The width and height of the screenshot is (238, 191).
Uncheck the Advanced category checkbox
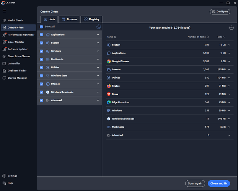click(x=41, y=100)
